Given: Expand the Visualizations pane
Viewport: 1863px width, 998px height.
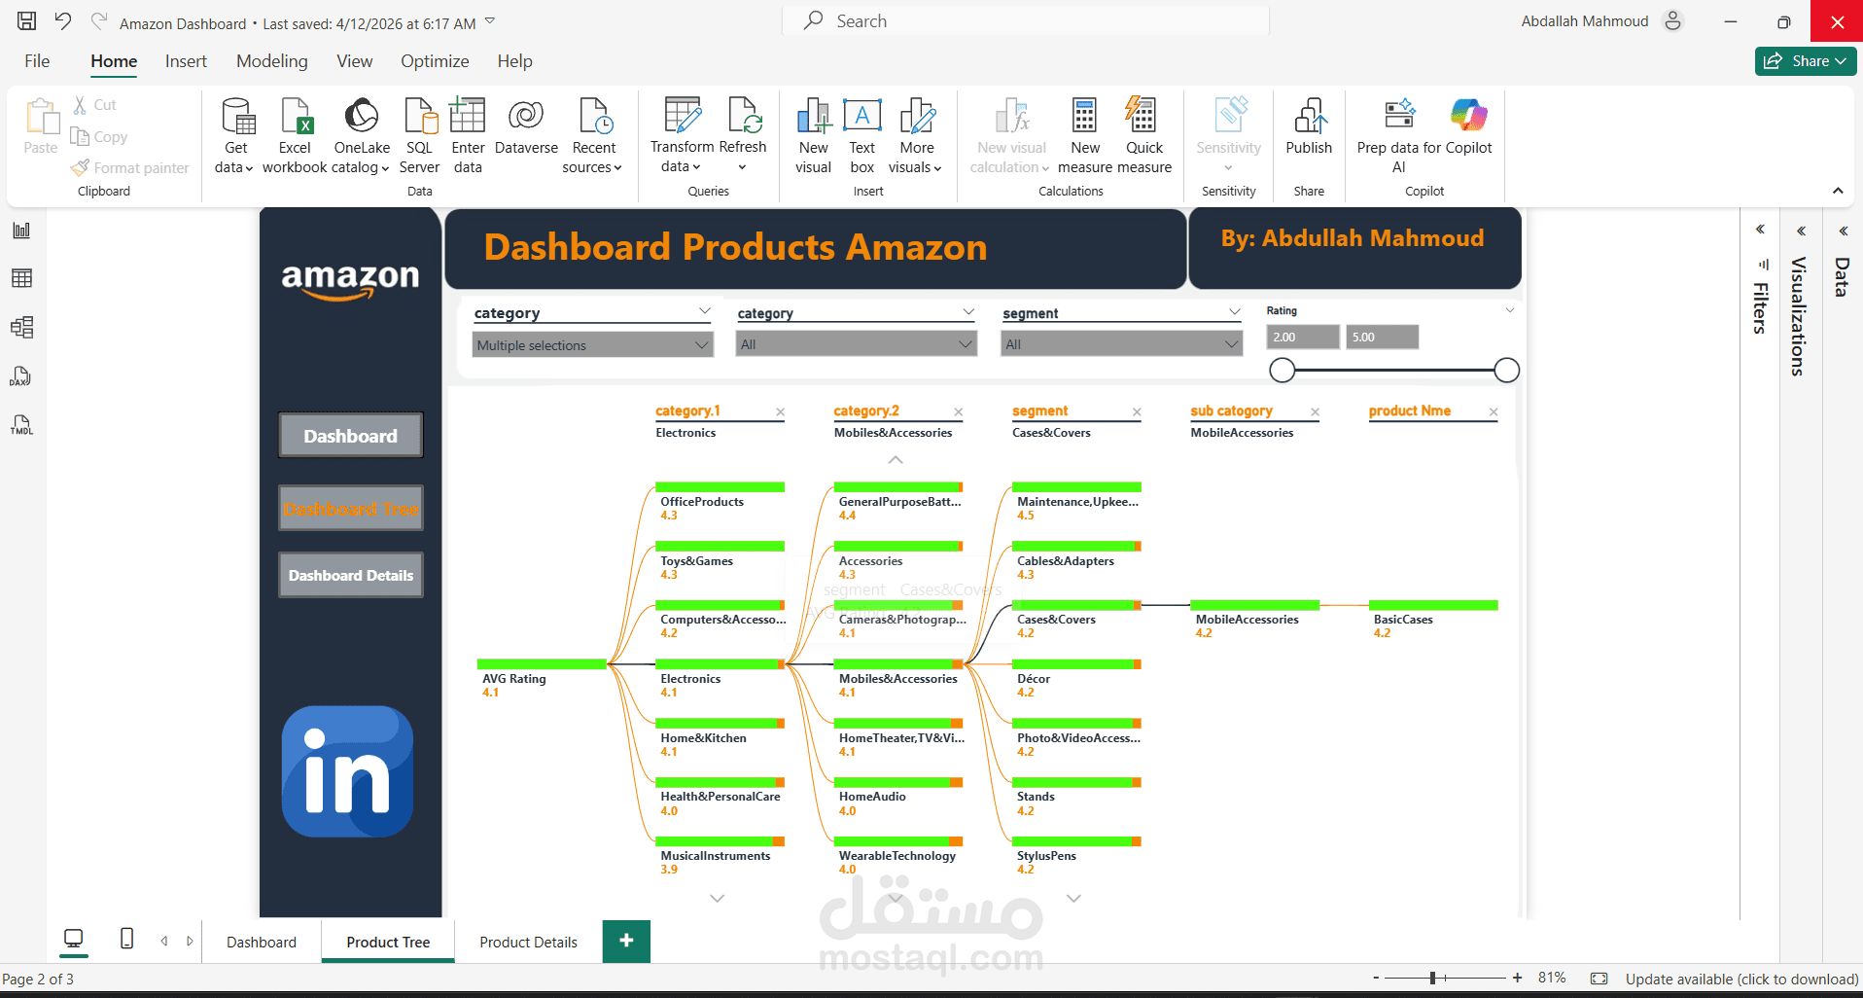Looking at the screenshot, I should pyautogui.click(x=1802, y=232).
